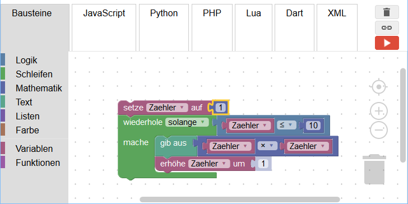Click the number 10 field in comparison block
Image resolution: width=408 pixels, height=204 pixels.
313,126
